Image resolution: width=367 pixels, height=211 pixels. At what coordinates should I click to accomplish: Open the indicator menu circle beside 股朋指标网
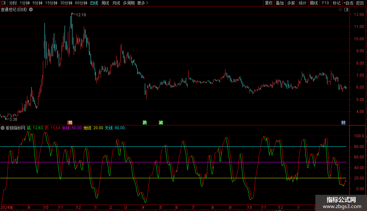3,128
